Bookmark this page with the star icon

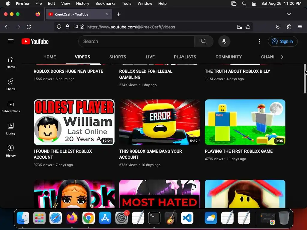248,27
